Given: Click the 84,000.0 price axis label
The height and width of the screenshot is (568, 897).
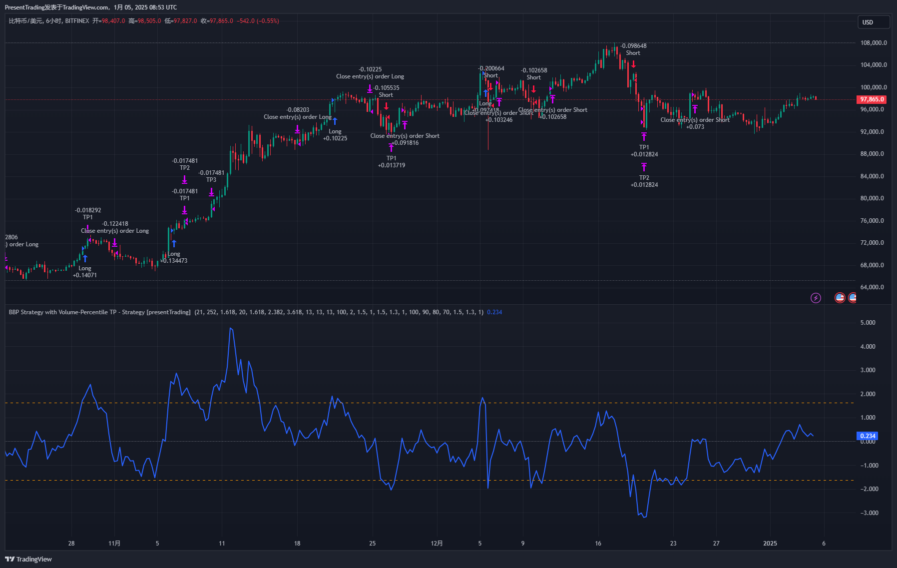Looking at the screenshot, I should click(872, 176).
